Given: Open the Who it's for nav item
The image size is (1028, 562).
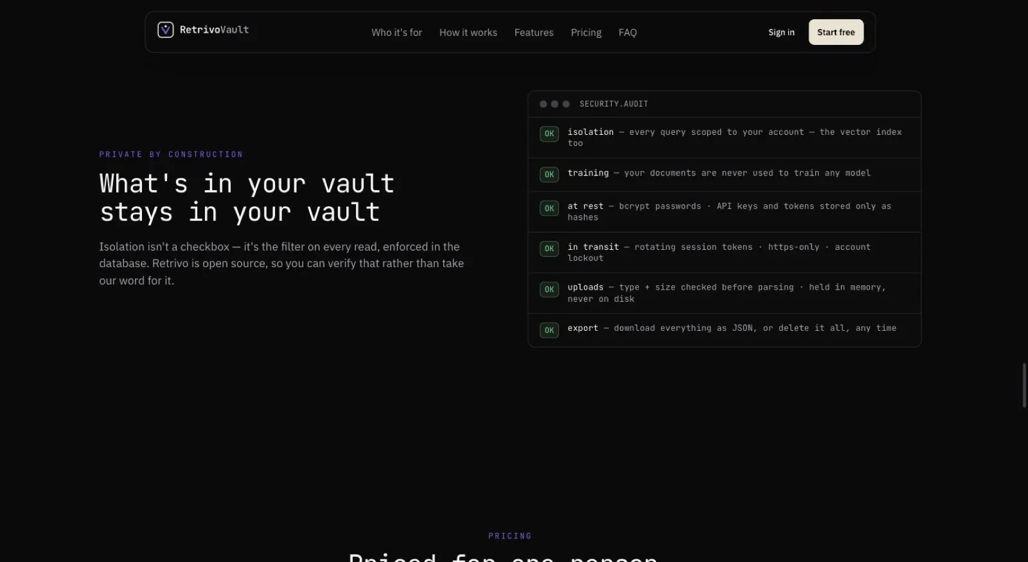Looking at the screenshot, I should pos(396,32).
